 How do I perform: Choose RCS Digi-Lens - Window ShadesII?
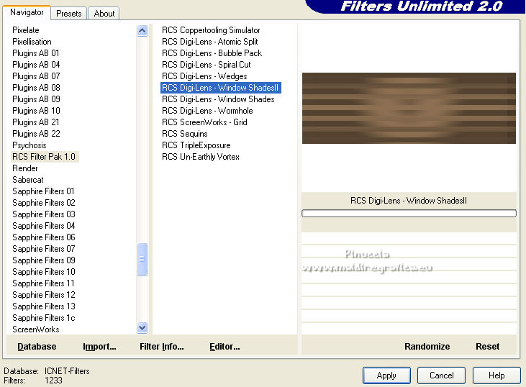(220, 88)
